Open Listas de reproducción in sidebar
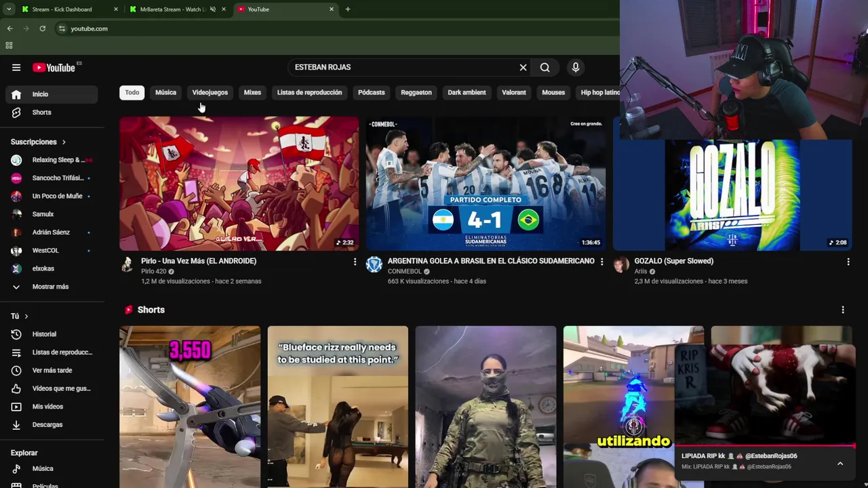The image size is (868, 488). pyautogui.click(x=52, y=352)
